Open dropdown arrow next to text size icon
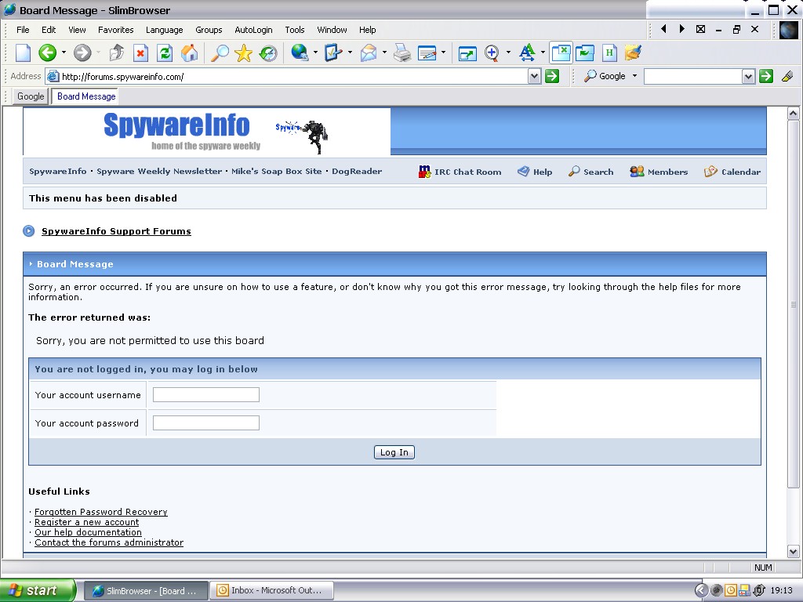Viewport: 803px width, 602px height. click(x=543, y=53)
